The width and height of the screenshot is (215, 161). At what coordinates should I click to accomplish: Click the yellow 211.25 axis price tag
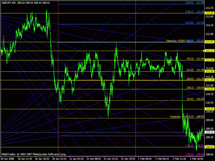click(x=209, y=80)
